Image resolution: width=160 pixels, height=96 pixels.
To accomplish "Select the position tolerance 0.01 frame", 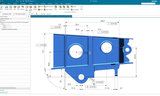I will tap(91, 87).
